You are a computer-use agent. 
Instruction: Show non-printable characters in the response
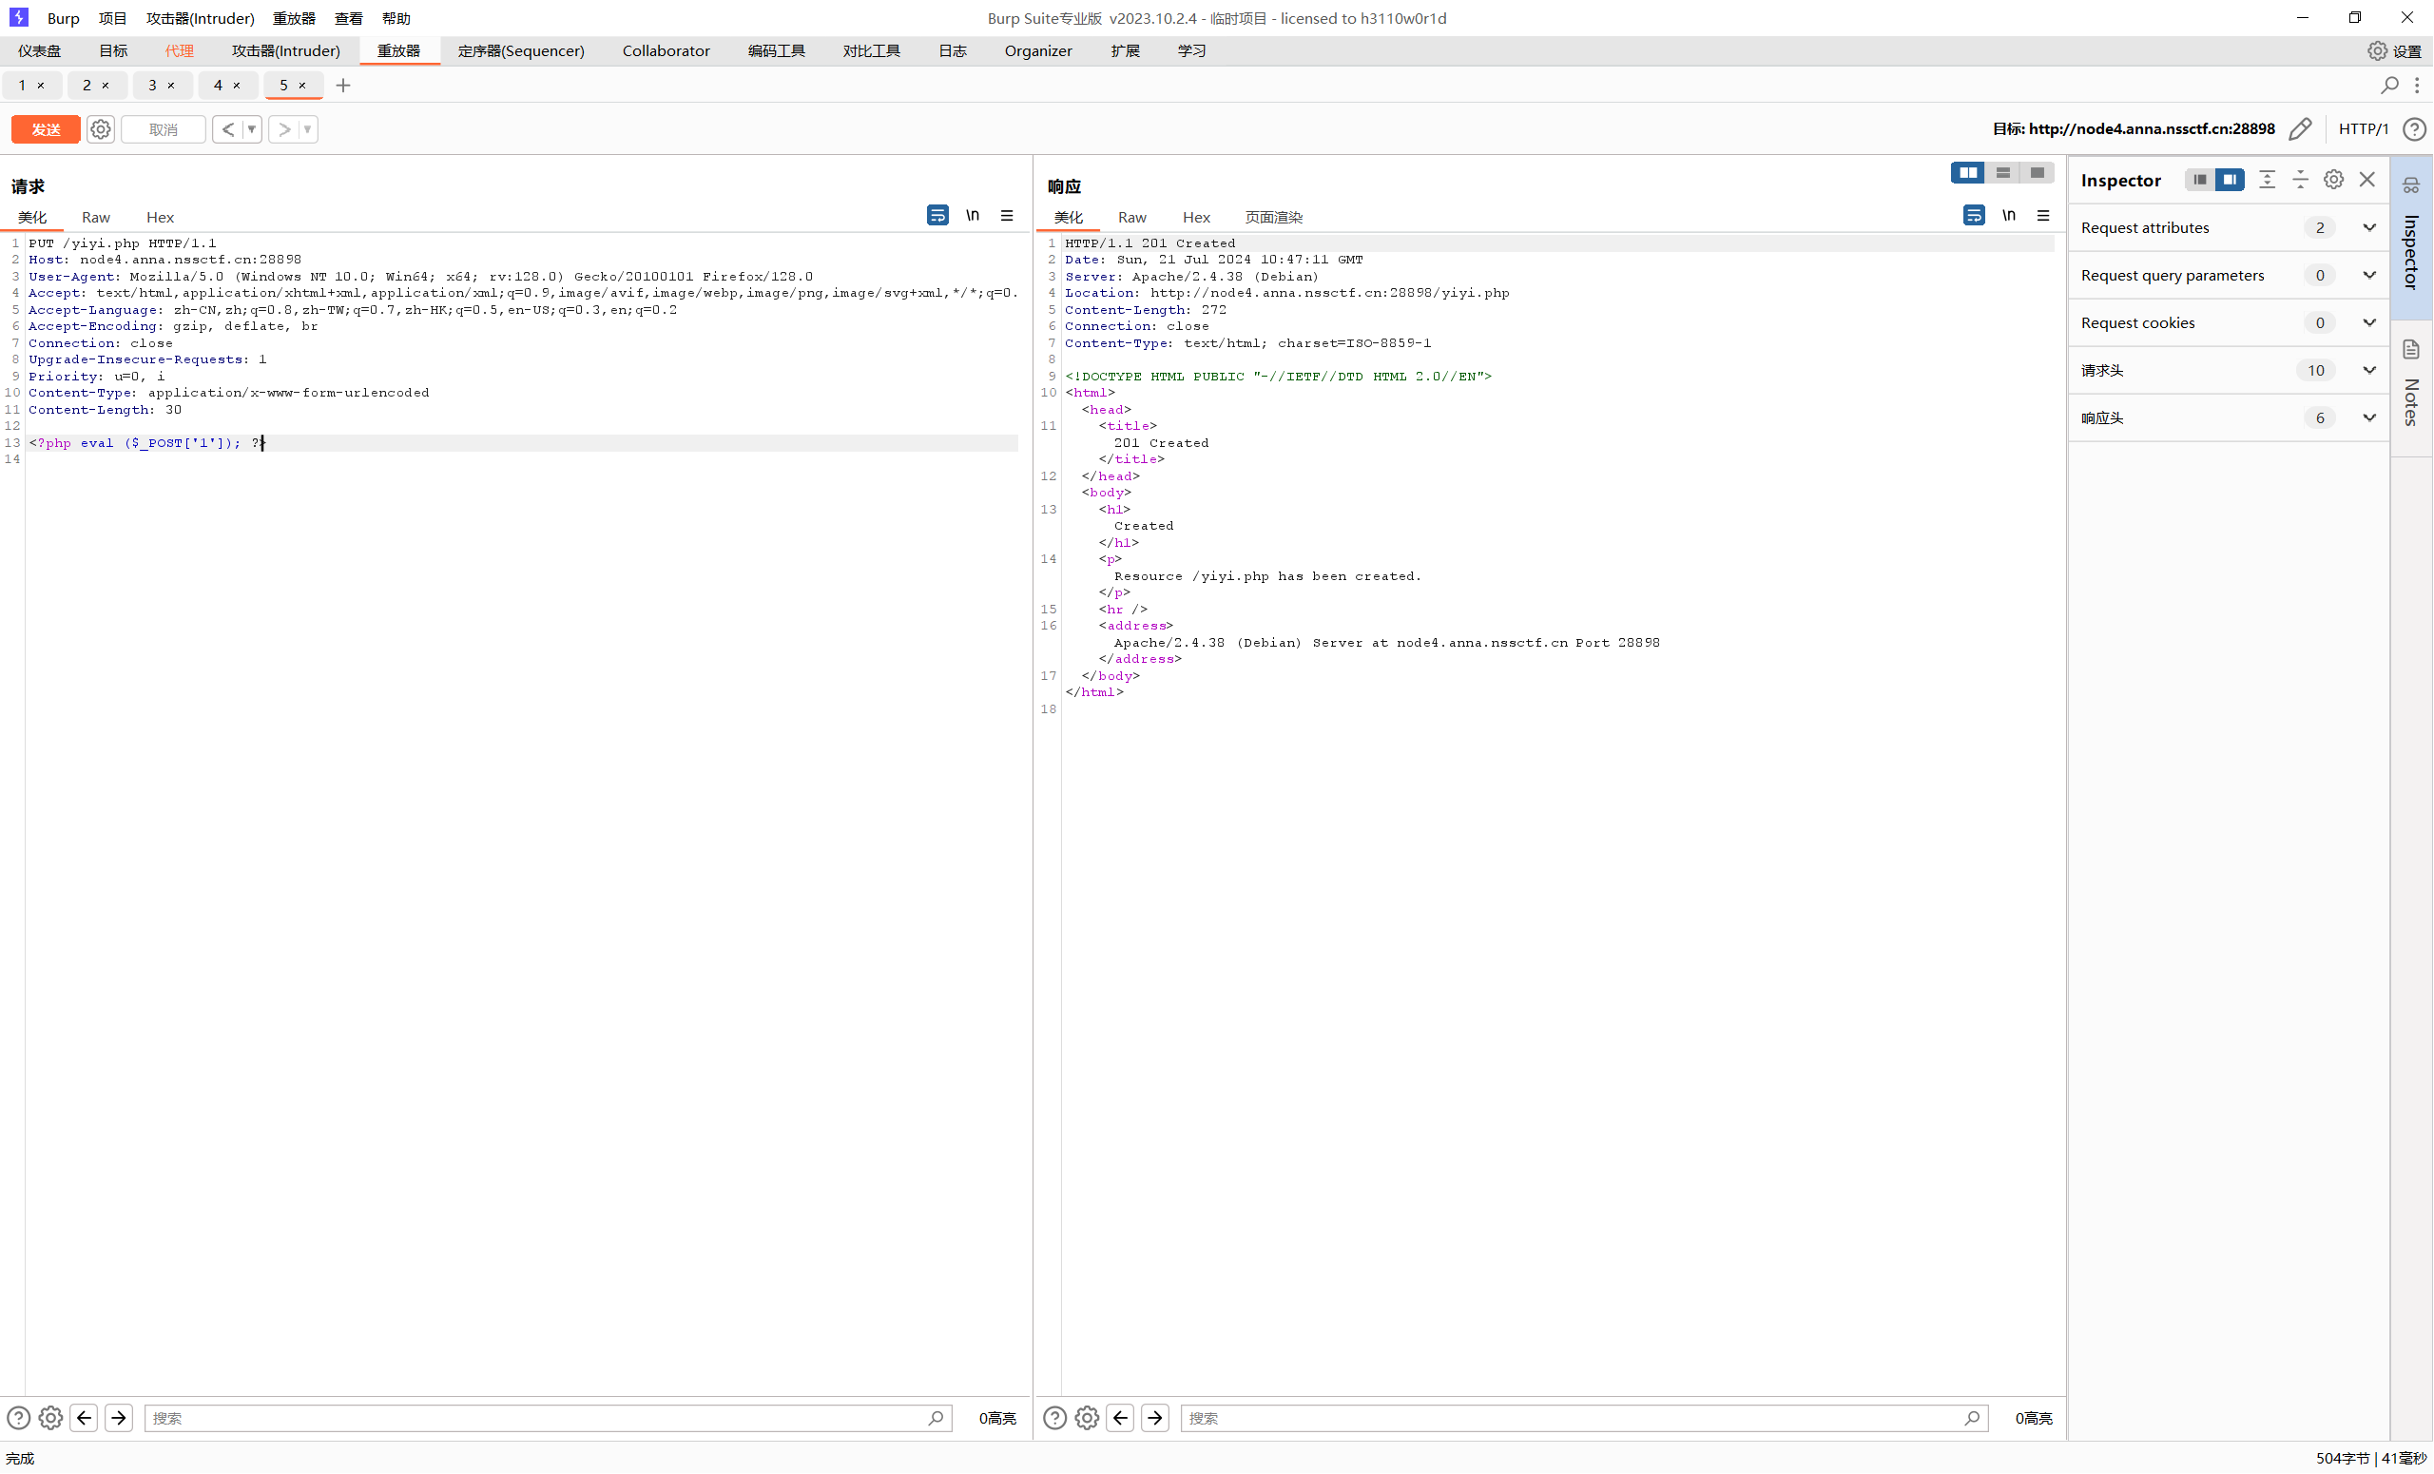coord(2008,215)
